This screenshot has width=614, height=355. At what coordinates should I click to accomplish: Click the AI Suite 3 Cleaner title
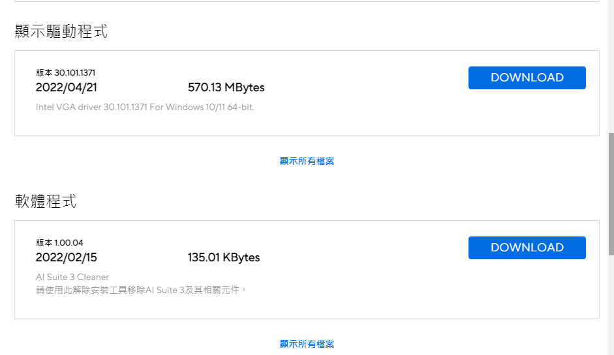(72, 277)
